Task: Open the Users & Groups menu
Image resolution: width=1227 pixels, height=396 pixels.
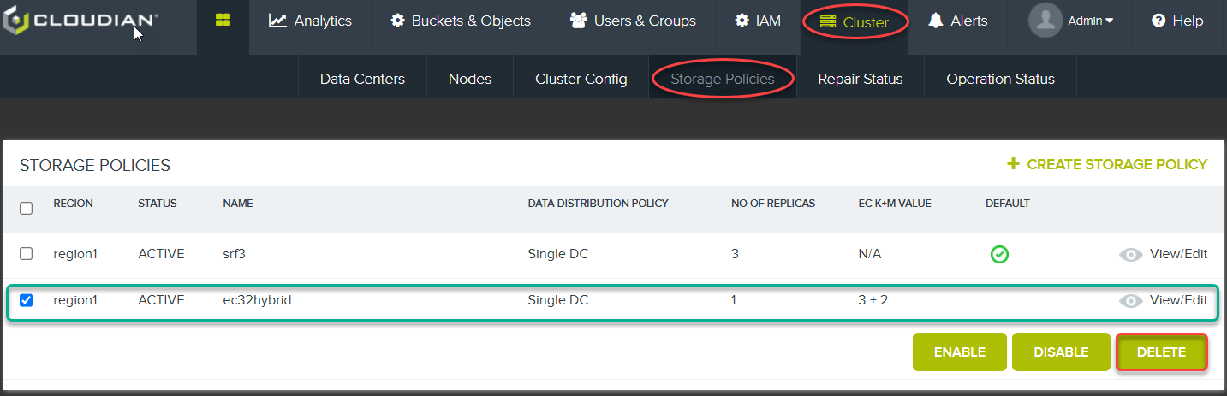Action: (633, 21)
